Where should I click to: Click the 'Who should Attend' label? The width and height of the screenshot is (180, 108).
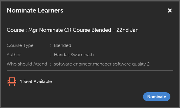(x=27, y=64)
